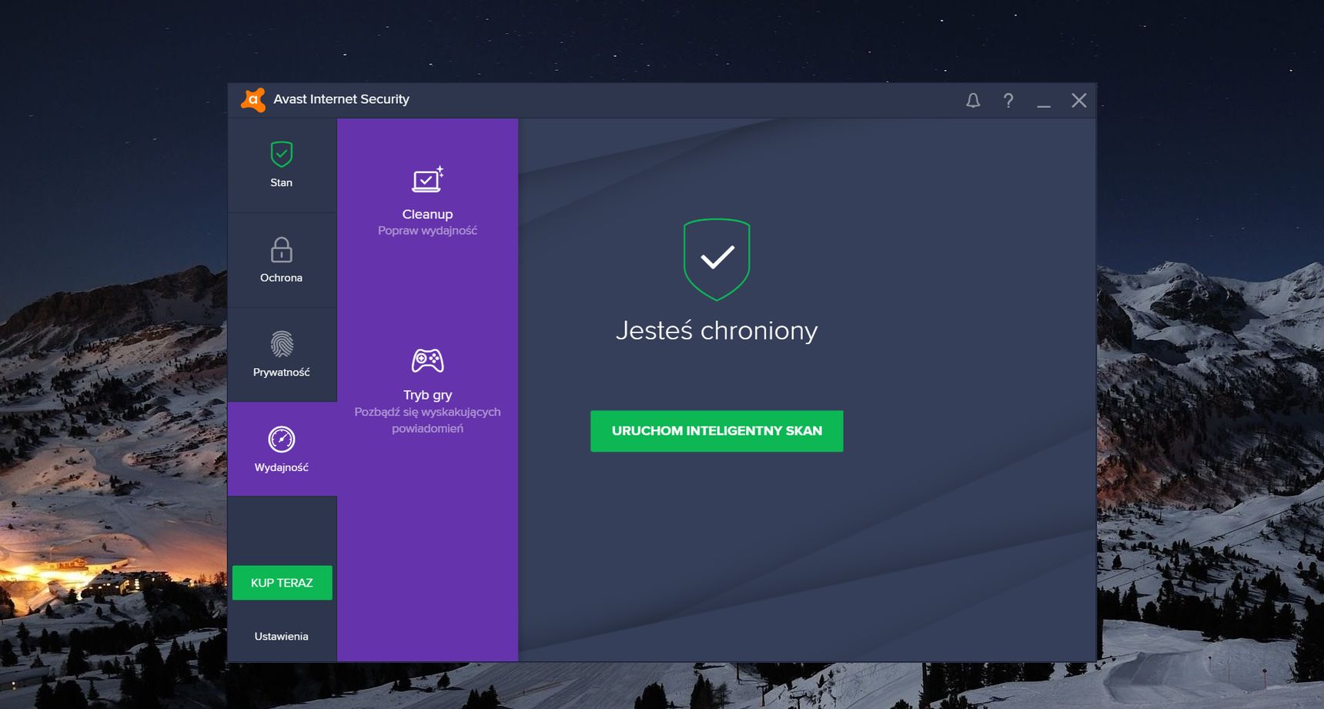Close the Avast Internet Security window

(x=1079, y=100)
